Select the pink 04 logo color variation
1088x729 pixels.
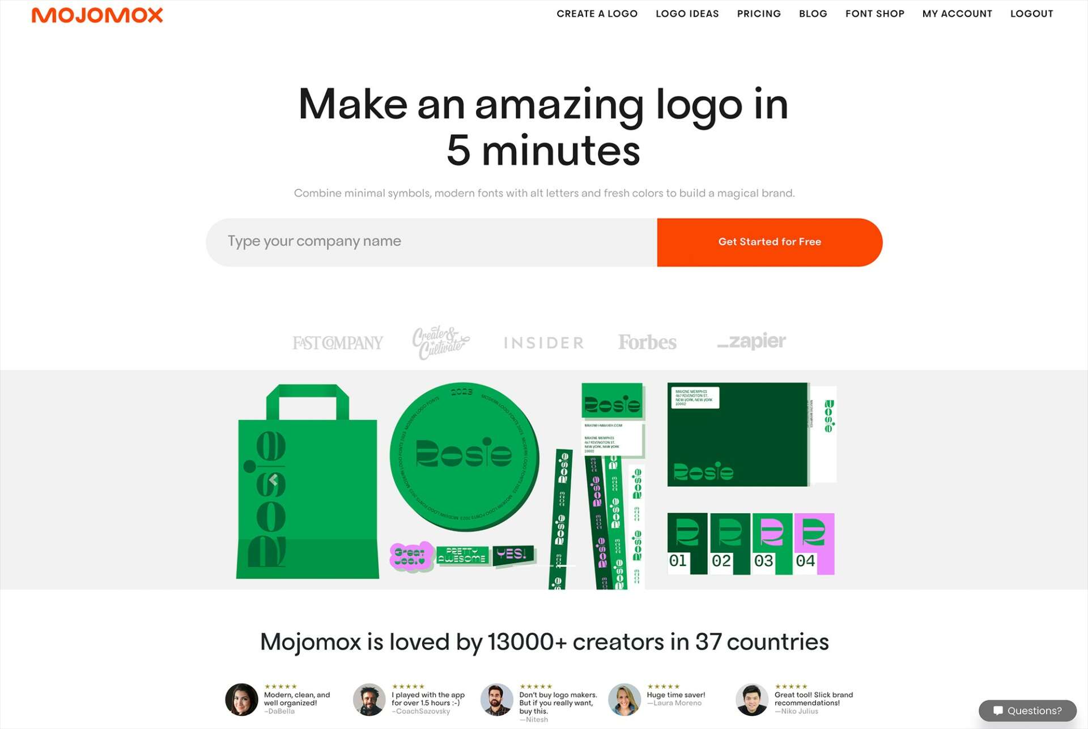814,544
